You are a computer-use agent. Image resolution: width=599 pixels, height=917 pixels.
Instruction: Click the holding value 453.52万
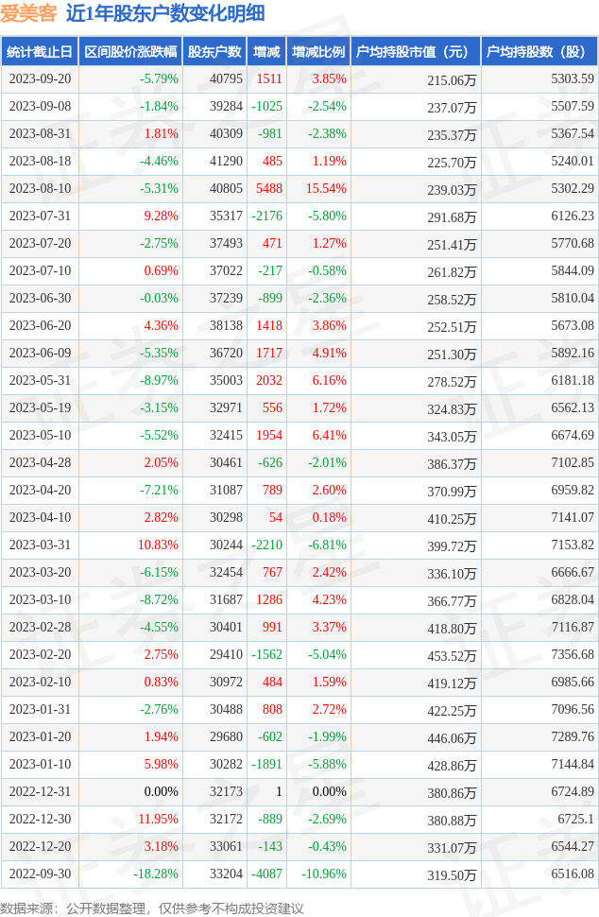click(452, 656)
